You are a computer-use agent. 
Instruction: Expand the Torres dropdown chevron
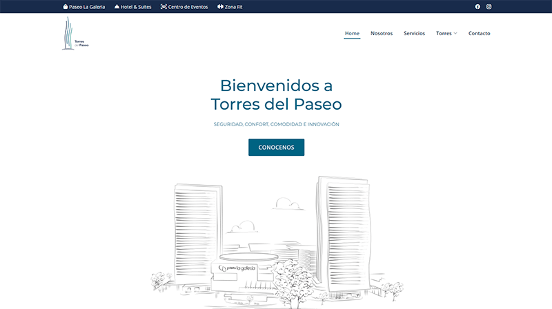pyautogui.click(x=455, y=33)
